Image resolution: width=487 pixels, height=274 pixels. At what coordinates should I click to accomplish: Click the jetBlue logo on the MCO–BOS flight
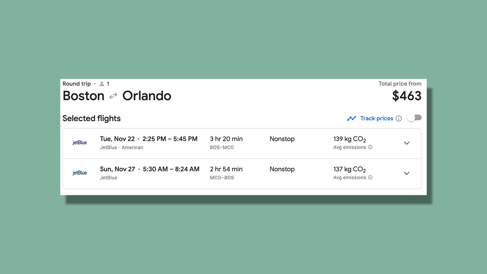(x=80, y=173)
